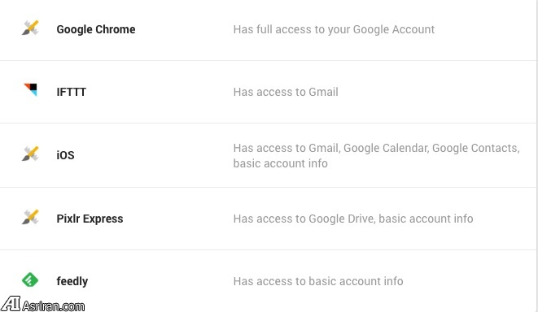Viewport: 538px width, 312px height.
Task: Click 'Has access to Gmail' description
Action: click(286, 92)
